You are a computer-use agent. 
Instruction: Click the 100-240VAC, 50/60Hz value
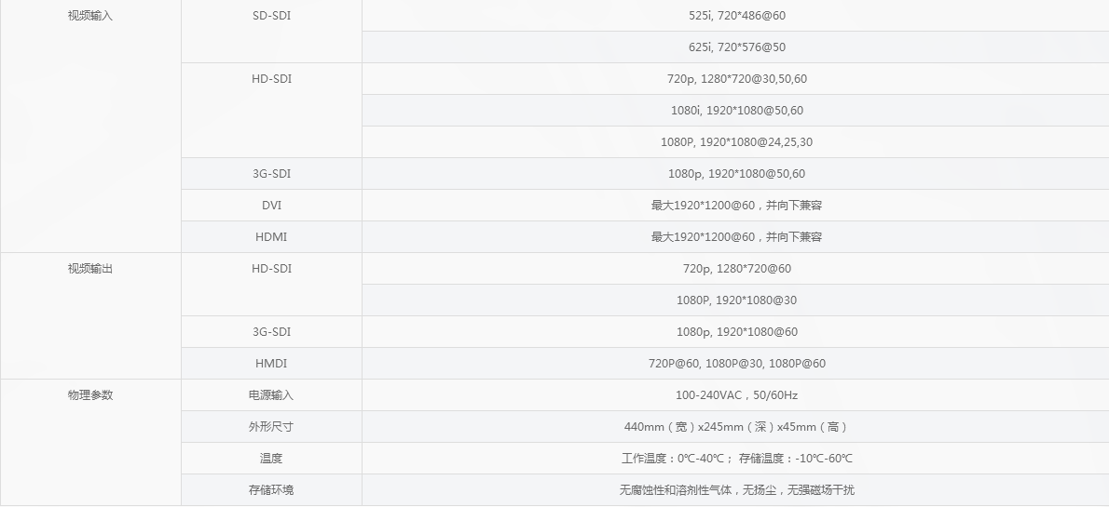[x=736, y=395]
